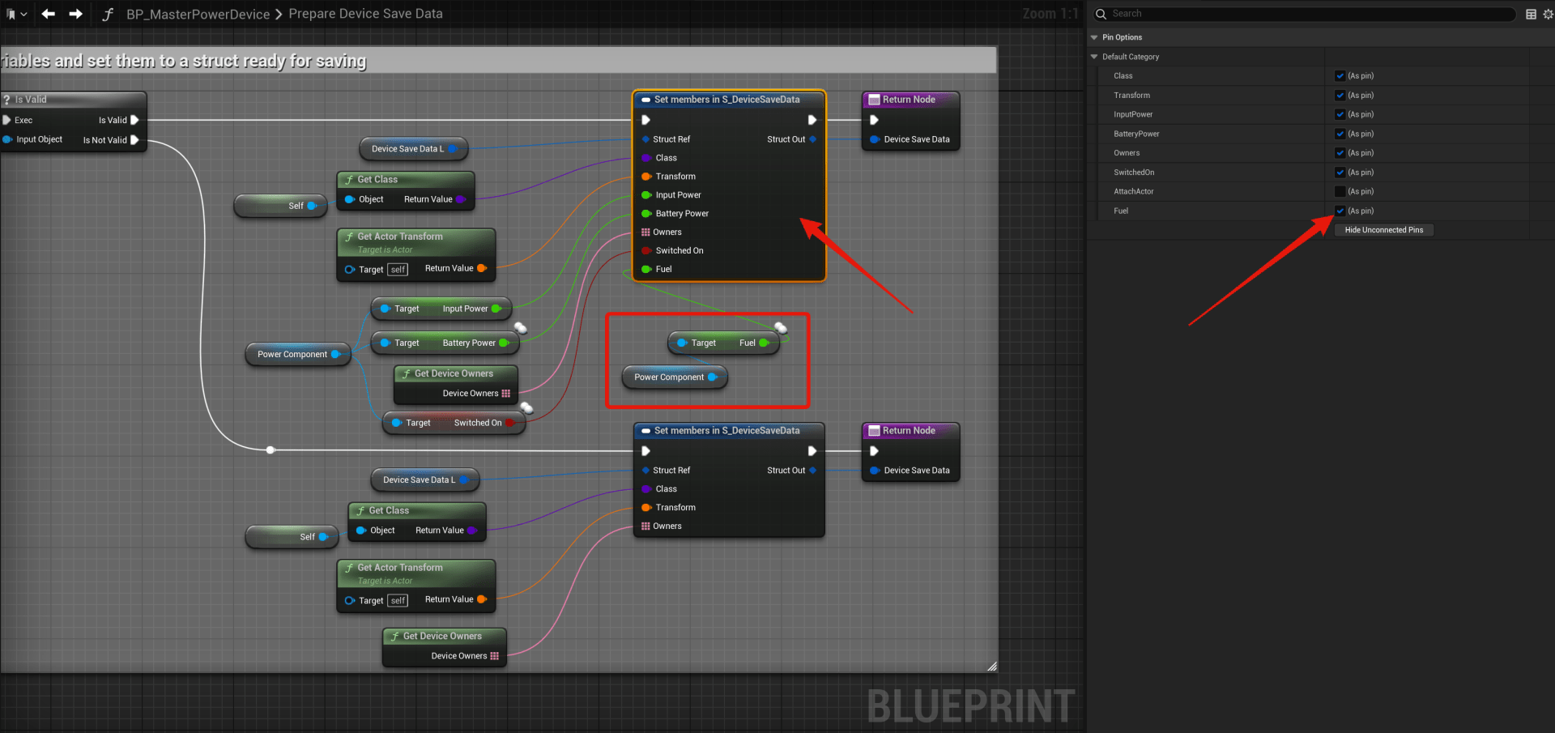1555x733 pixels.
Task: Click the resize handle of comment box
Action: tap(991, 667)
